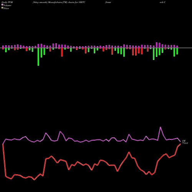192x192 pixels.
Task: Click the 1M label beside volume line
Action: coord(184,141)
